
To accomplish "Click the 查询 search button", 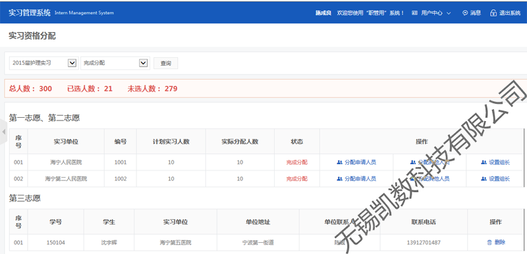I will [x=166, y=63].
